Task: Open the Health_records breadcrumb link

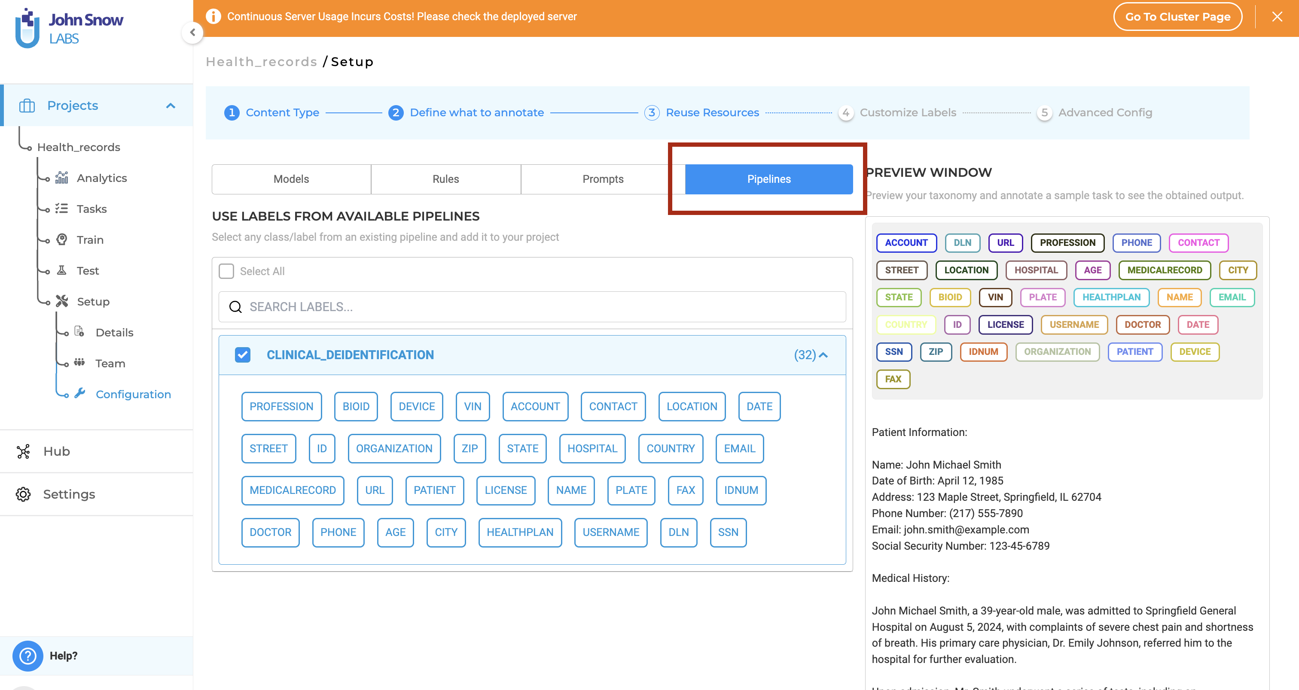Action: click(261, 62)
